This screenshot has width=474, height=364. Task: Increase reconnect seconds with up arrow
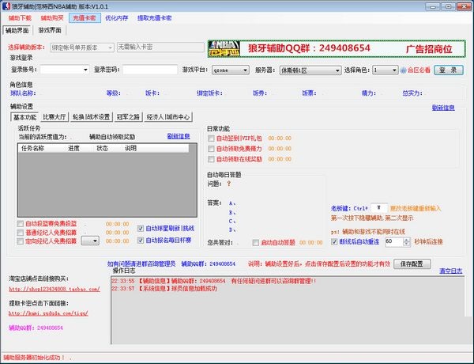click(407, 240)
